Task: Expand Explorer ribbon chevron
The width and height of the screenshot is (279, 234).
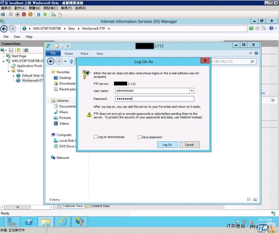Action: pos(250,53)
